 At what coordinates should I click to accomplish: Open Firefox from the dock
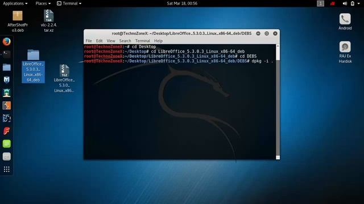6,42
